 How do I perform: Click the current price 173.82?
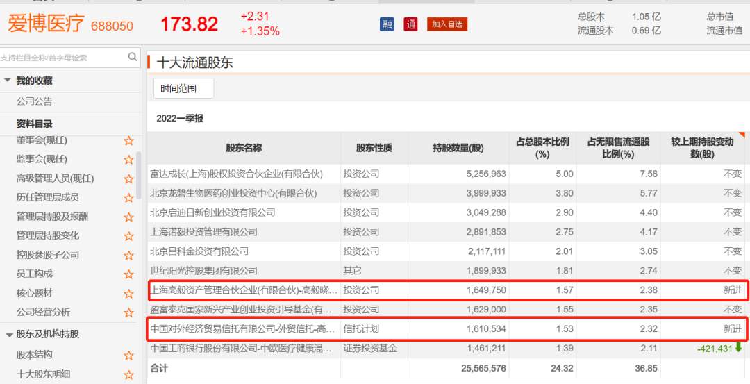190,24
